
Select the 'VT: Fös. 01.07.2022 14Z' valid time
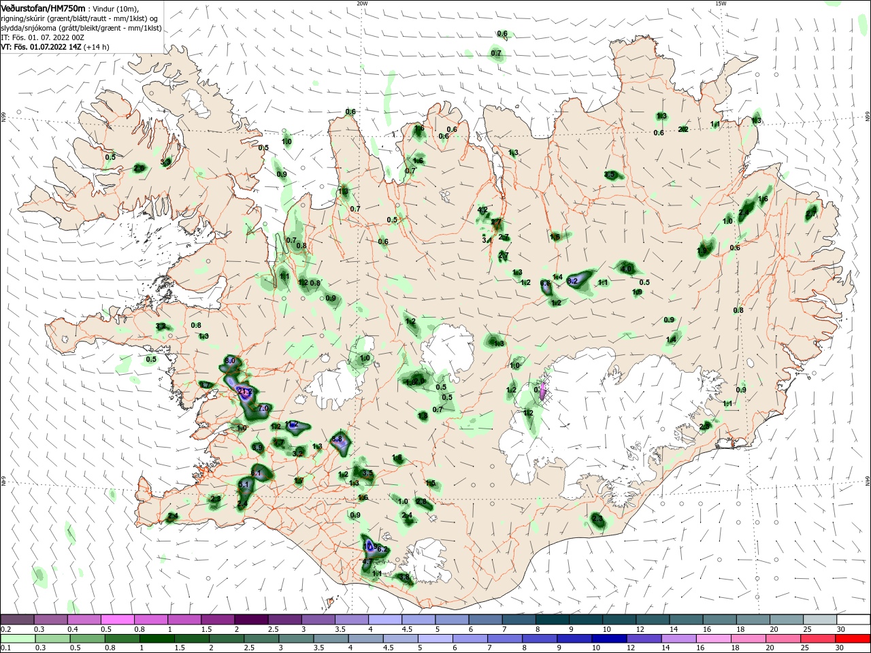(x=41, y=47)
